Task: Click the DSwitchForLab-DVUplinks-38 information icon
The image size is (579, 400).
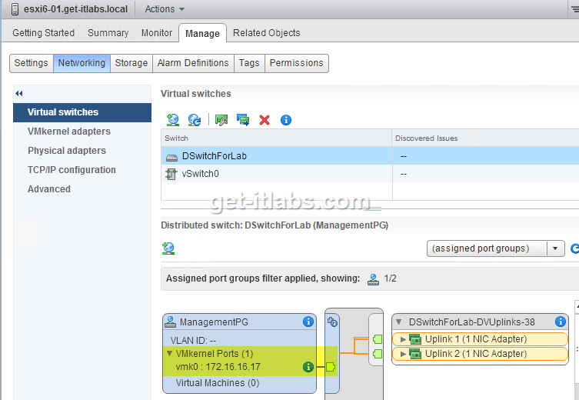Action: click(561, 322)
